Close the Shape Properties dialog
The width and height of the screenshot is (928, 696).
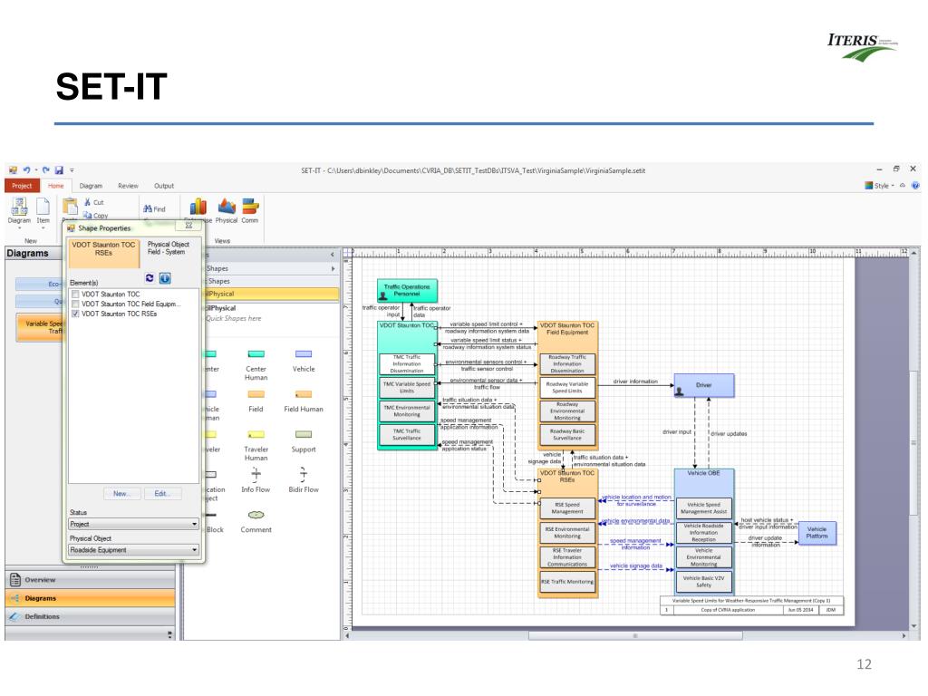click(x=188, y=226)
